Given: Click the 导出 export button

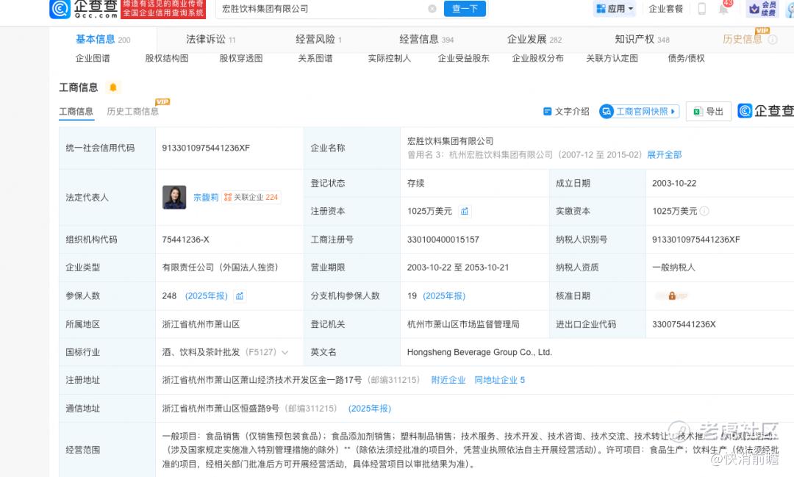Looking at the screenshot, I should pyautogui.click(x=709, y=112).
